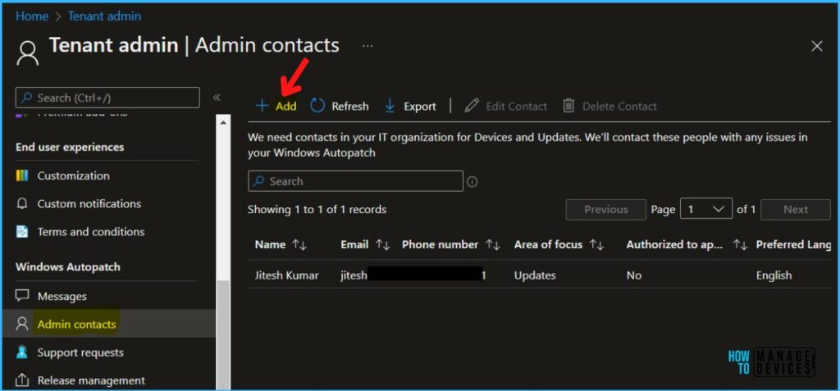Open Messages under Windows Autopatch
This screenshot has height=391, width=840.
click(x=62, y=296)
